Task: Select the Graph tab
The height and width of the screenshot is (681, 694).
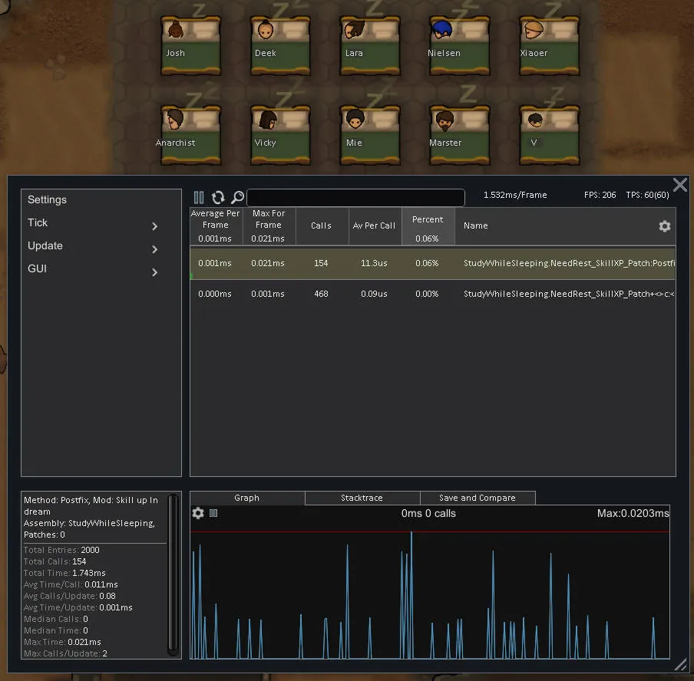Action: point(247,498)
